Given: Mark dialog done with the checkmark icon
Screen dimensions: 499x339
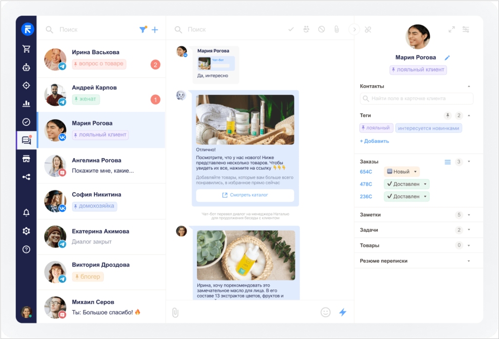Looking at the screenshot, I should (x=291, y=30).
